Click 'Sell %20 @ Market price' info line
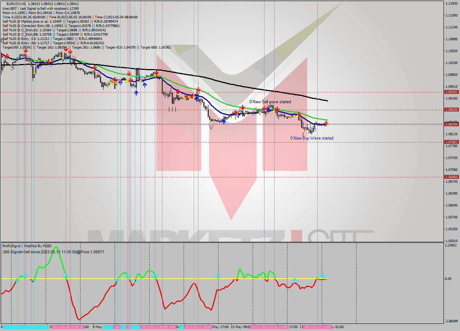Viewport: 460px width, 331px height. pyautogui.click(x=60, y=21)
